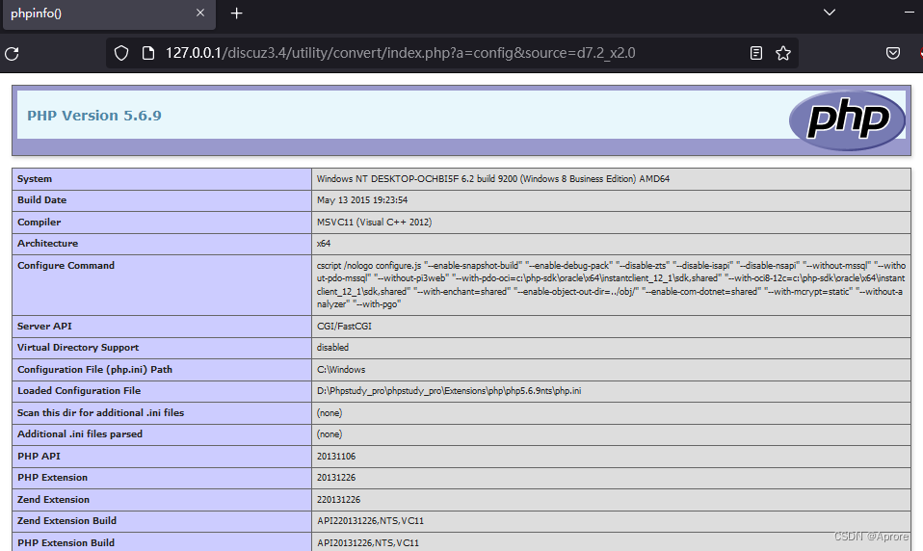Image resolution: width=923 pixels, height=551 pixels.
Task: Click the page info document icon
Action: click(x=148, y=54)
